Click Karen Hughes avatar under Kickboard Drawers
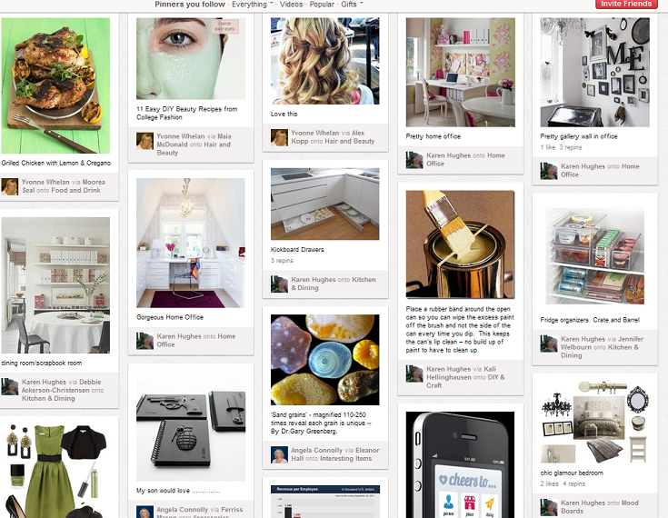The height and width of the screenshot is (518, 668). [x=279, y=284]
